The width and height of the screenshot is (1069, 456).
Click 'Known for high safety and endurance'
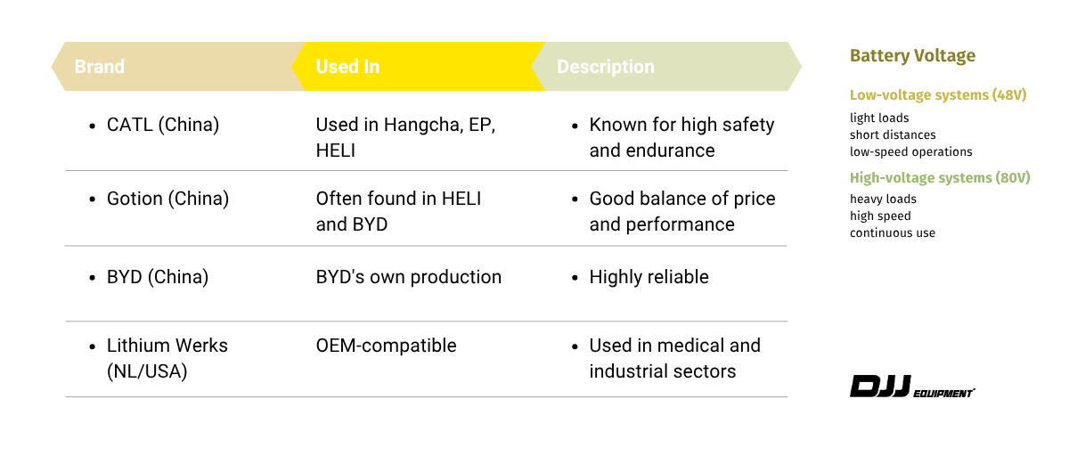click(x=681, y=137)
